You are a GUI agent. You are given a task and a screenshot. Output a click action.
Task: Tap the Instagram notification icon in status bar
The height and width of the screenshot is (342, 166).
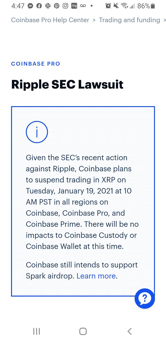[x=65, y=6]
